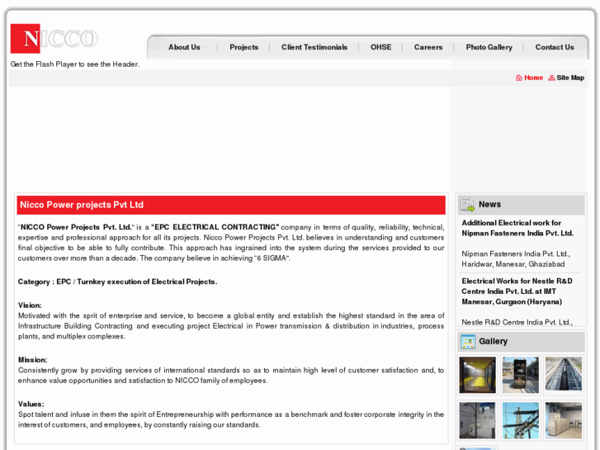600x450 pixels.
Task: Open the Photo Gallery menu item
Action: click(489, 47)
